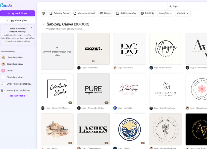Click the Logo – Crevo Studio caption
Screen dimensions: 207x149
pyautogui.click(x=163, y=68)
